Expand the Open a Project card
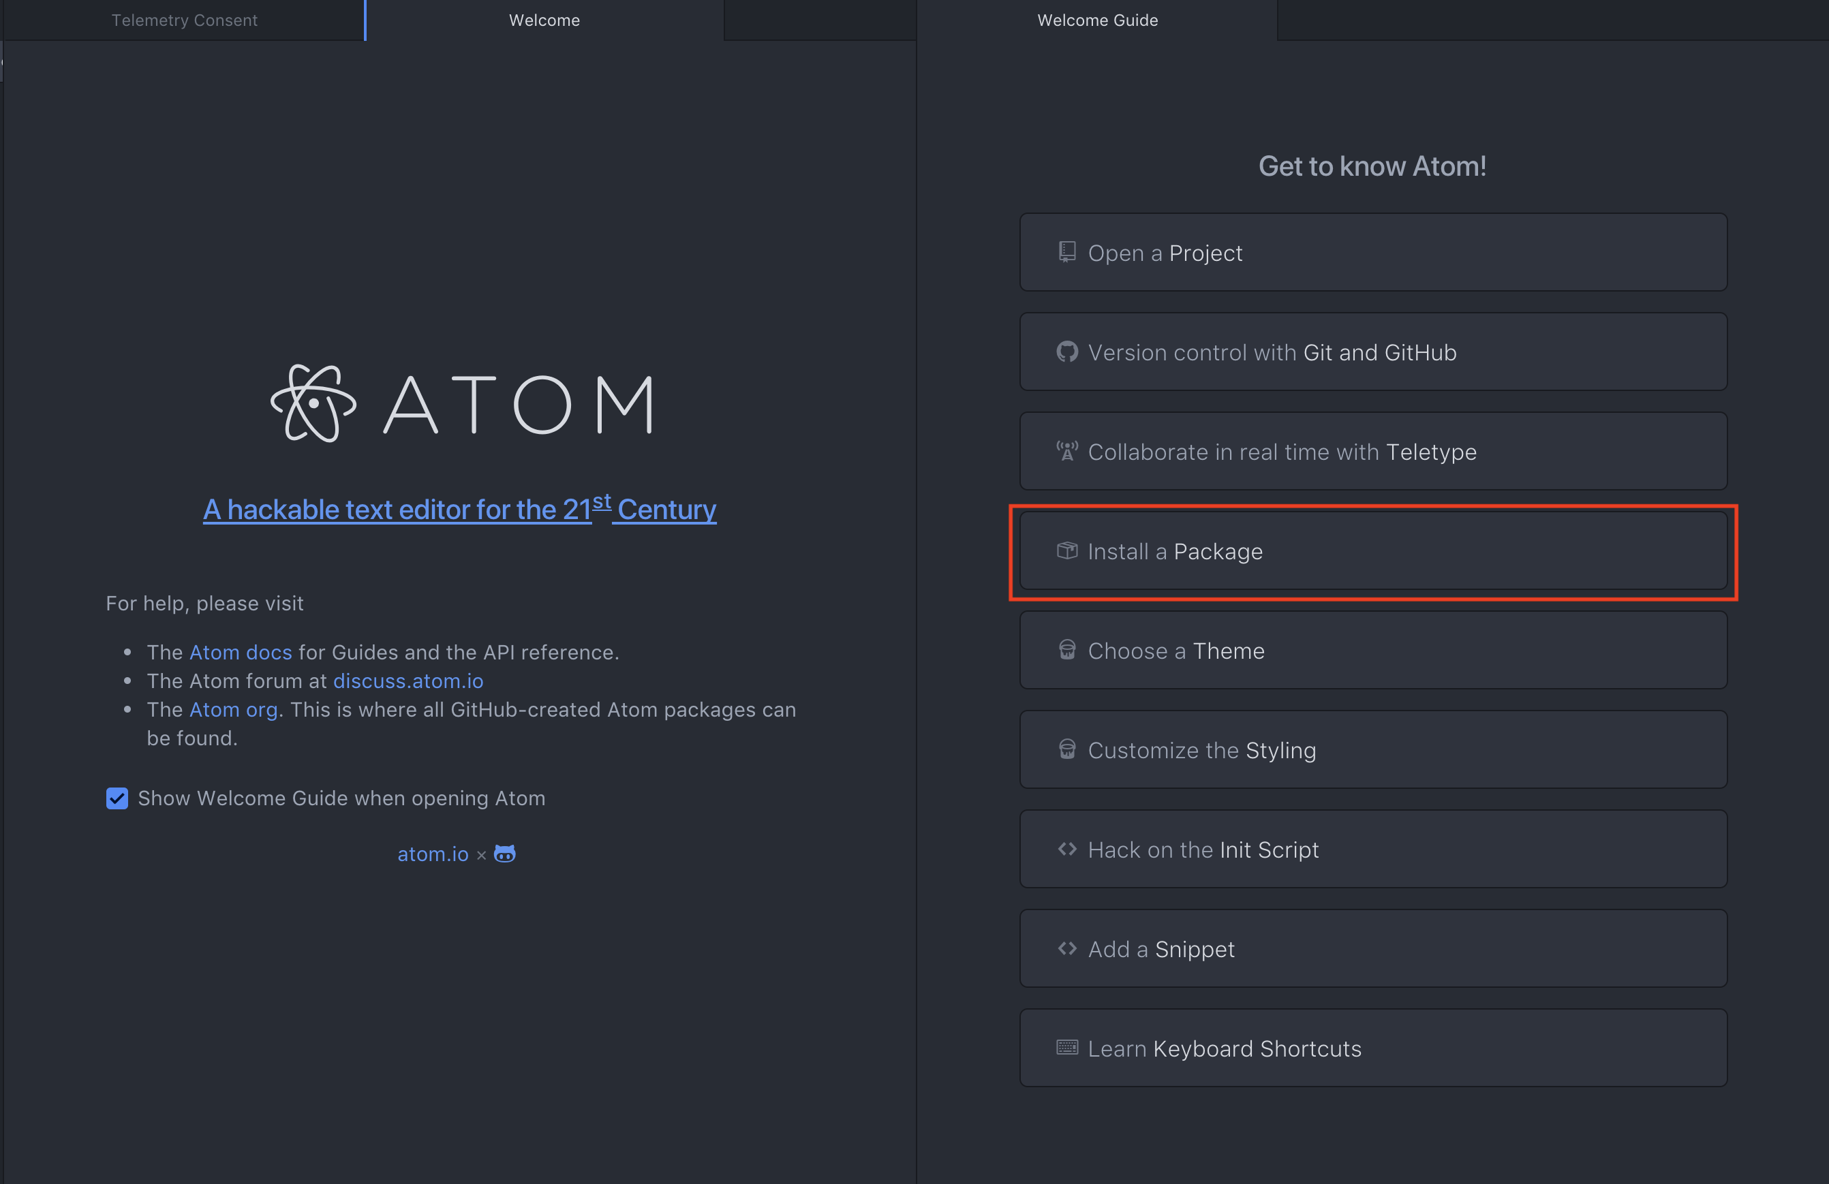Viewport: 1829px width, 1184px height. [1372, 253]
